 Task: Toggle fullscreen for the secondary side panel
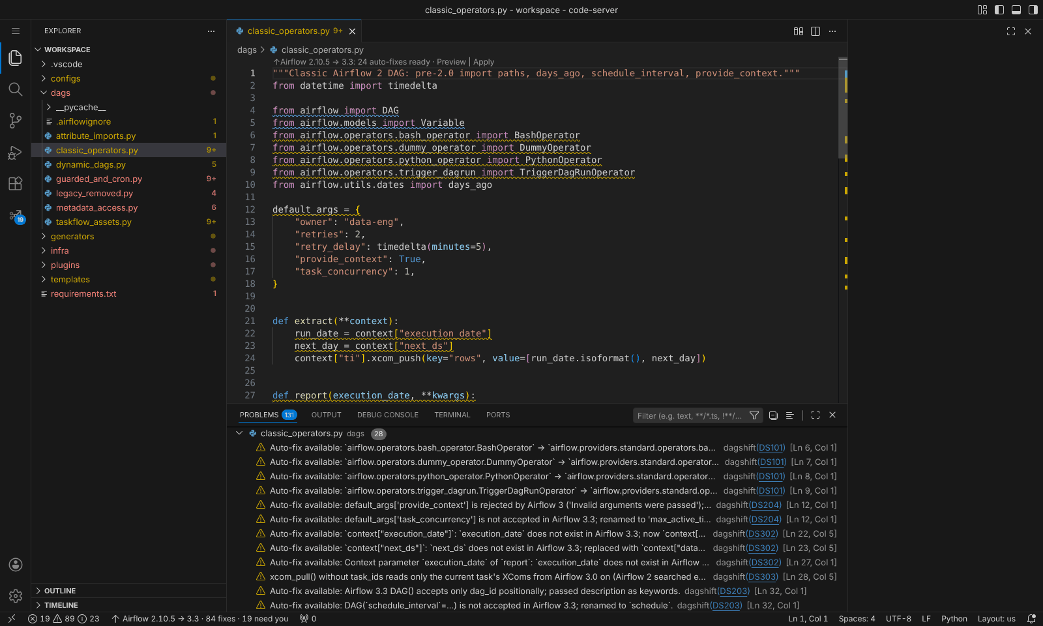click(1011, 31)
